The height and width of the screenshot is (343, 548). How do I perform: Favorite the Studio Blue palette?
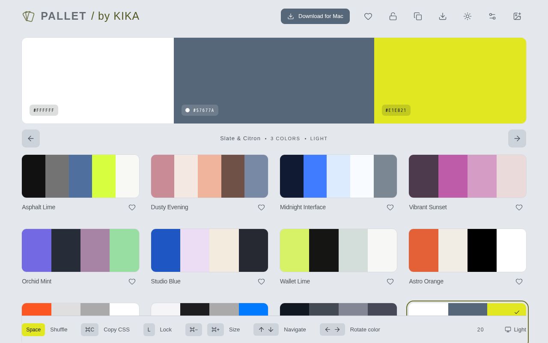pos(261,282)
